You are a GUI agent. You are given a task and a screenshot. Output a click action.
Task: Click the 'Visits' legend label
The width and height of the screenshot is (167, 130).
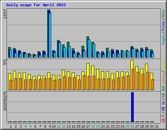pos(163,64)
